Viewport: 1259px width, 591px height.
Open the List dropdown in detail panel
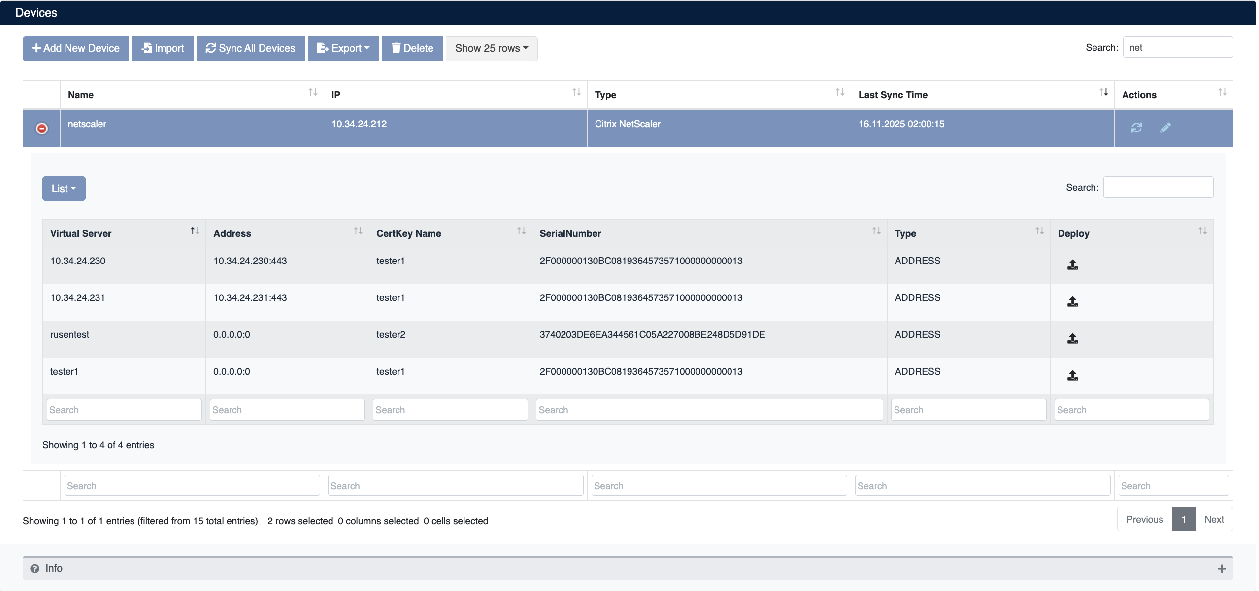64,189
